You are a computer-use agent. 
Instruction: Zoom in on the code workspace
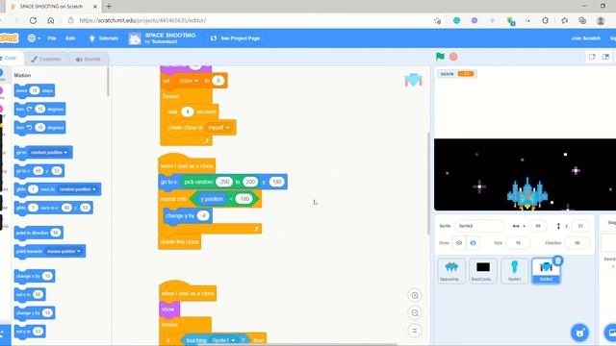(415, 295)
